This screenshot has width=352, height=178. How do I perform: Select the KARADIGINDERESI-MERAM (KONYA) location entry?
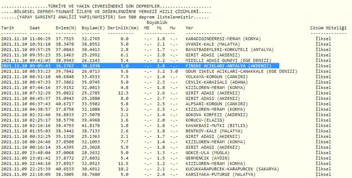tap(223, 39)
